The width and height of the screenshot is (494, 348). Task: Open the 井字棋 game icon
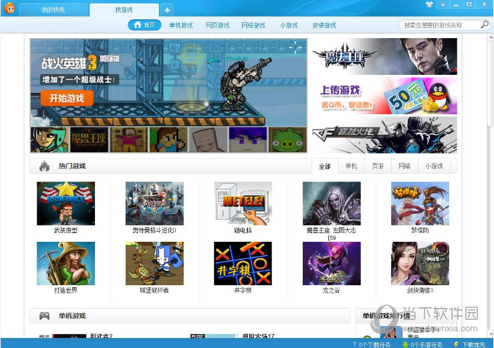[243, 264]
